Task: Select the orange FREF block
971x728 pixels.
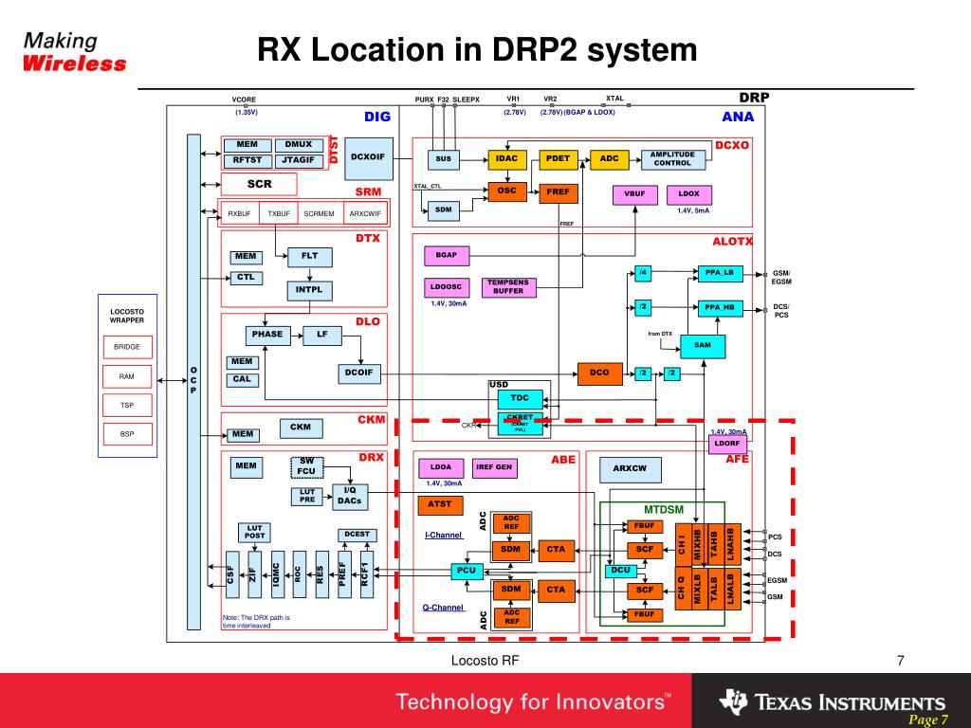Action: tap(558, 193)
